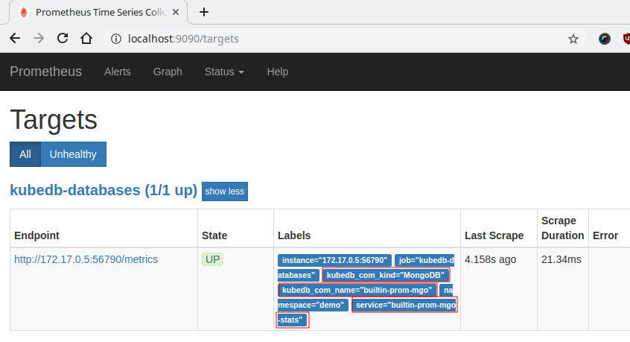Open a new browser tab
Image resolution: width=630 pixels, height=342 pixels.
[204, 12]
